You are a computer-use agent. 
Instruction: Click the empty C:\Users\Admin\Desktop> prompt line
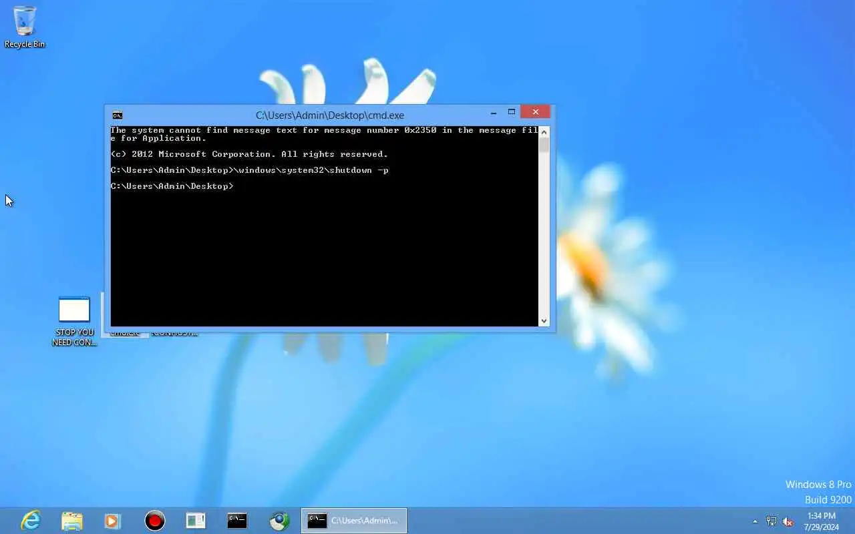[172, 186]
